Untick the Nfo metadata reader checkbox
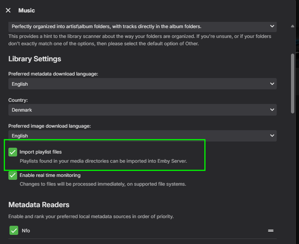This screenshot has width=299, height=244. pyautogui.click(x=14, y=231)
